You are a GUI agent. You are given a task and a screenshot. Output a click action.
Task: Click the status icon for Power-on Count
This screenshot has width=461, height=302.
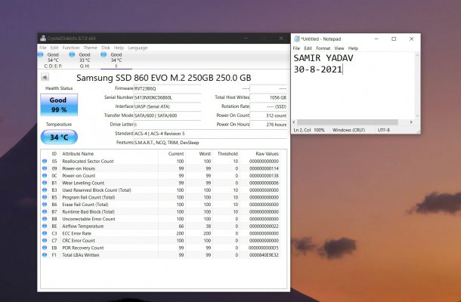point(45,175)
